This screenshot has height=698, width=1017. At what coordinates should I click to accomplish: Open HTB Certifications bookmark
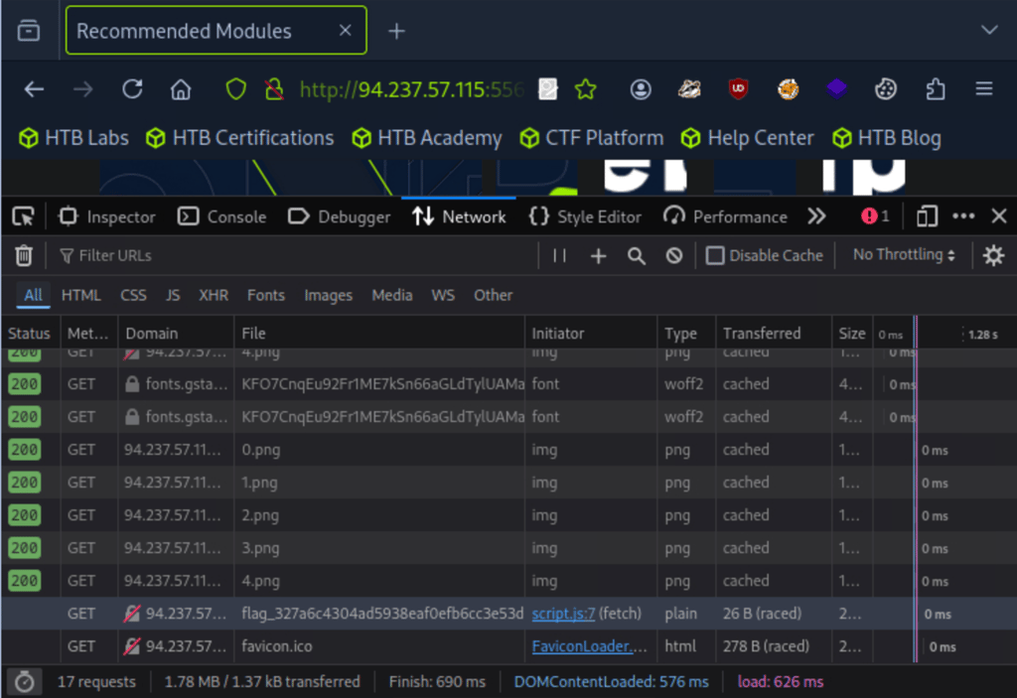(x=239, y=138)
